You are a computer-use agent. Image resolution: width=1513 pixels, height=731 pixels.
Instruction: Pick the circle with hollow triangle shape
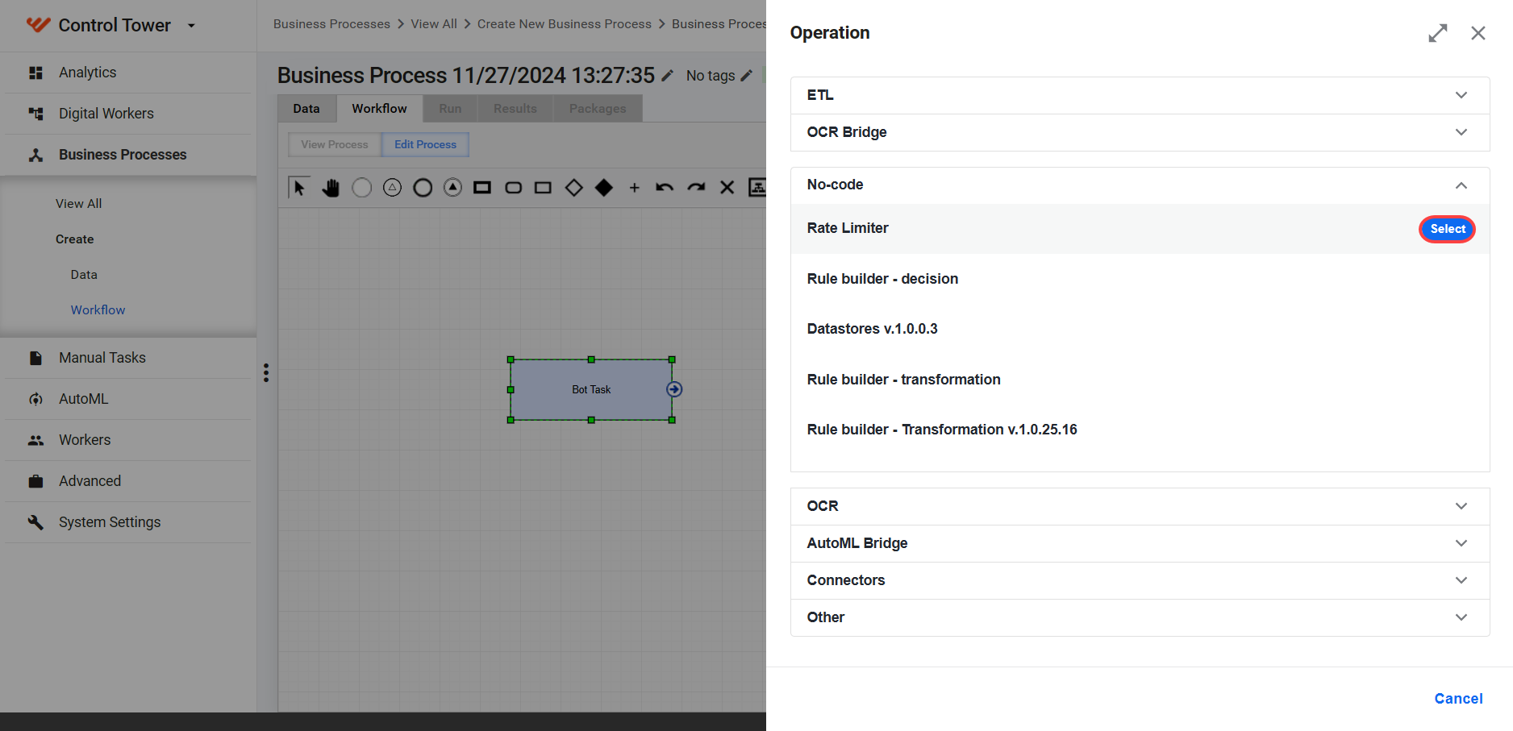392,188
